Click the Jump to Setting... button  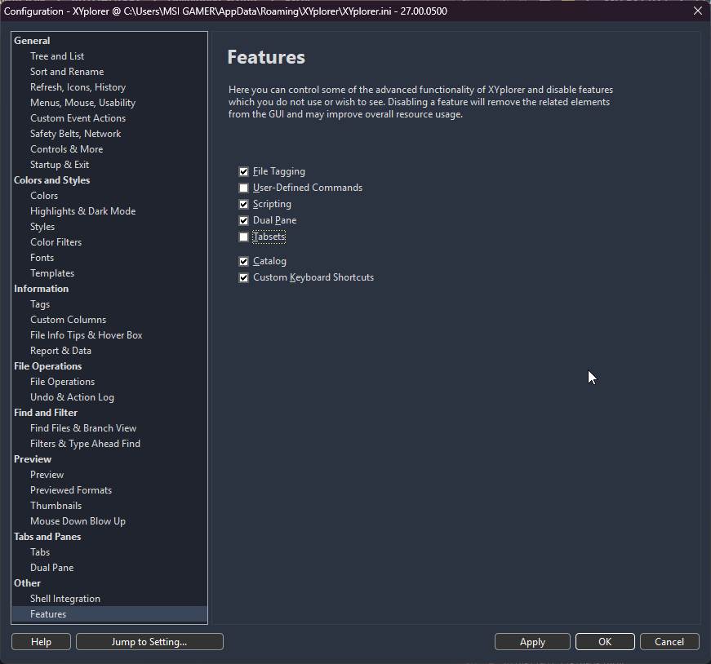click(x=149, y=642)
